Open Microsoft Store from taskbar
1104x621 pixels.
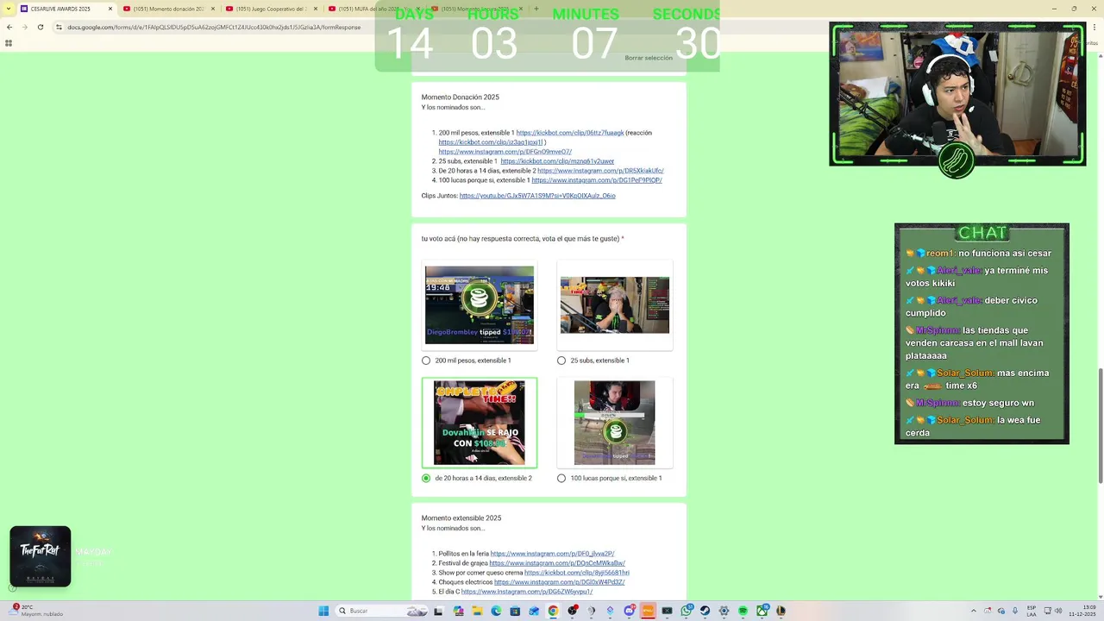(515, 611)
